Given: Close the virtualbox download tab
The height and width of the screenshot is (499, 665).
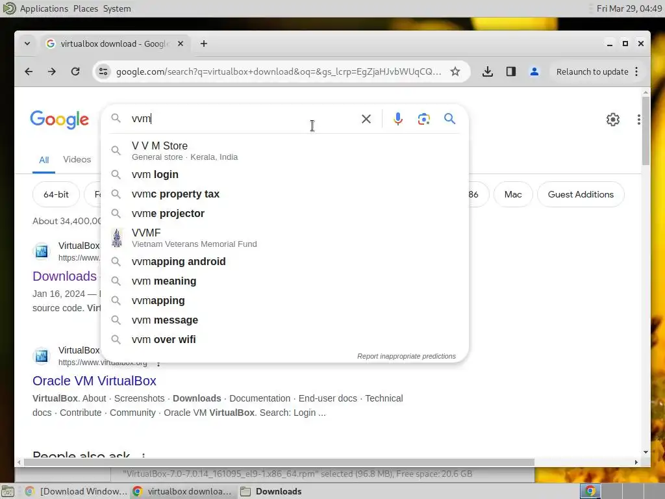Looking at the screenshot, I should pyautogui.click(x=181, y=44).
